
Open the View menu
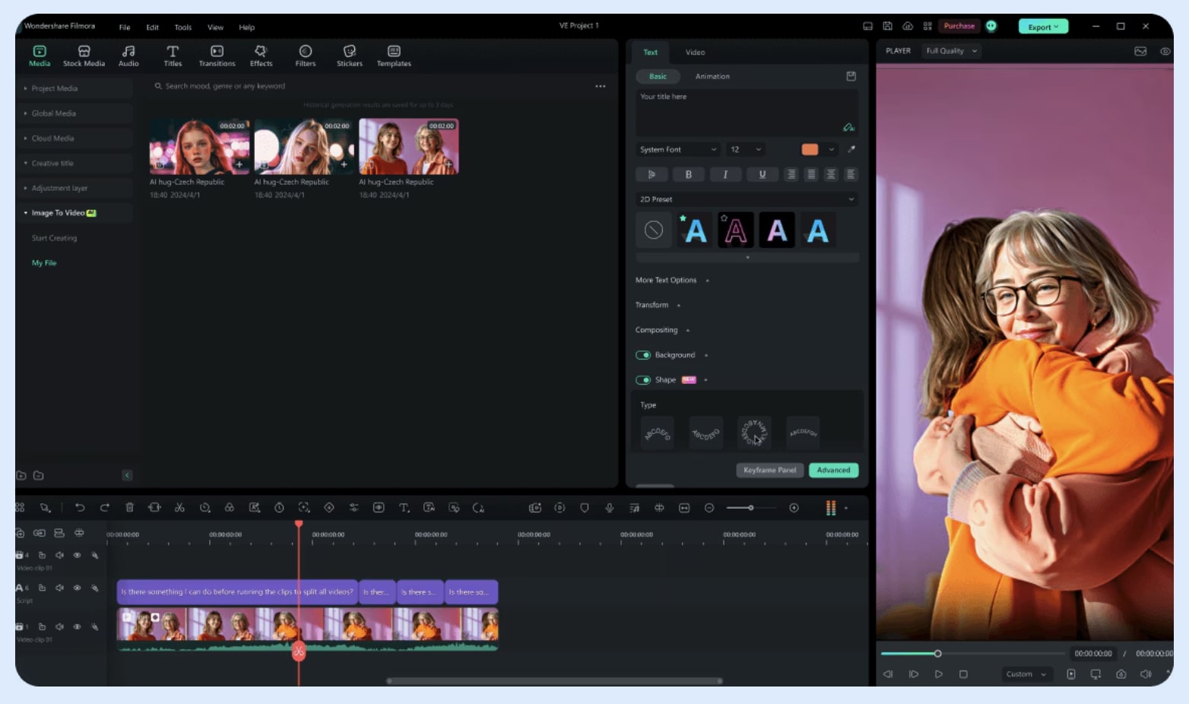215,27
